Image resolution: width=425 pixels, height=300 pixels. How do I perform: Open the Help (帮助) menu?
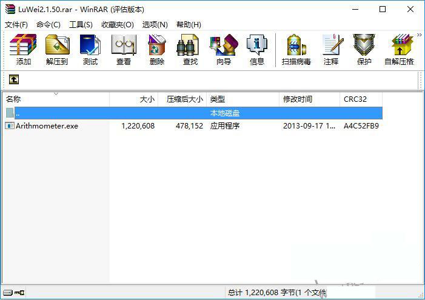pyautogui.click(x=189, y=25)
